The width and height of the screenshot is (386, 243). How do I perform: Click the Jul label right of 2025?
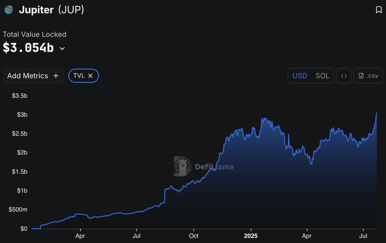pyautogui.click(x=363, y=236)
